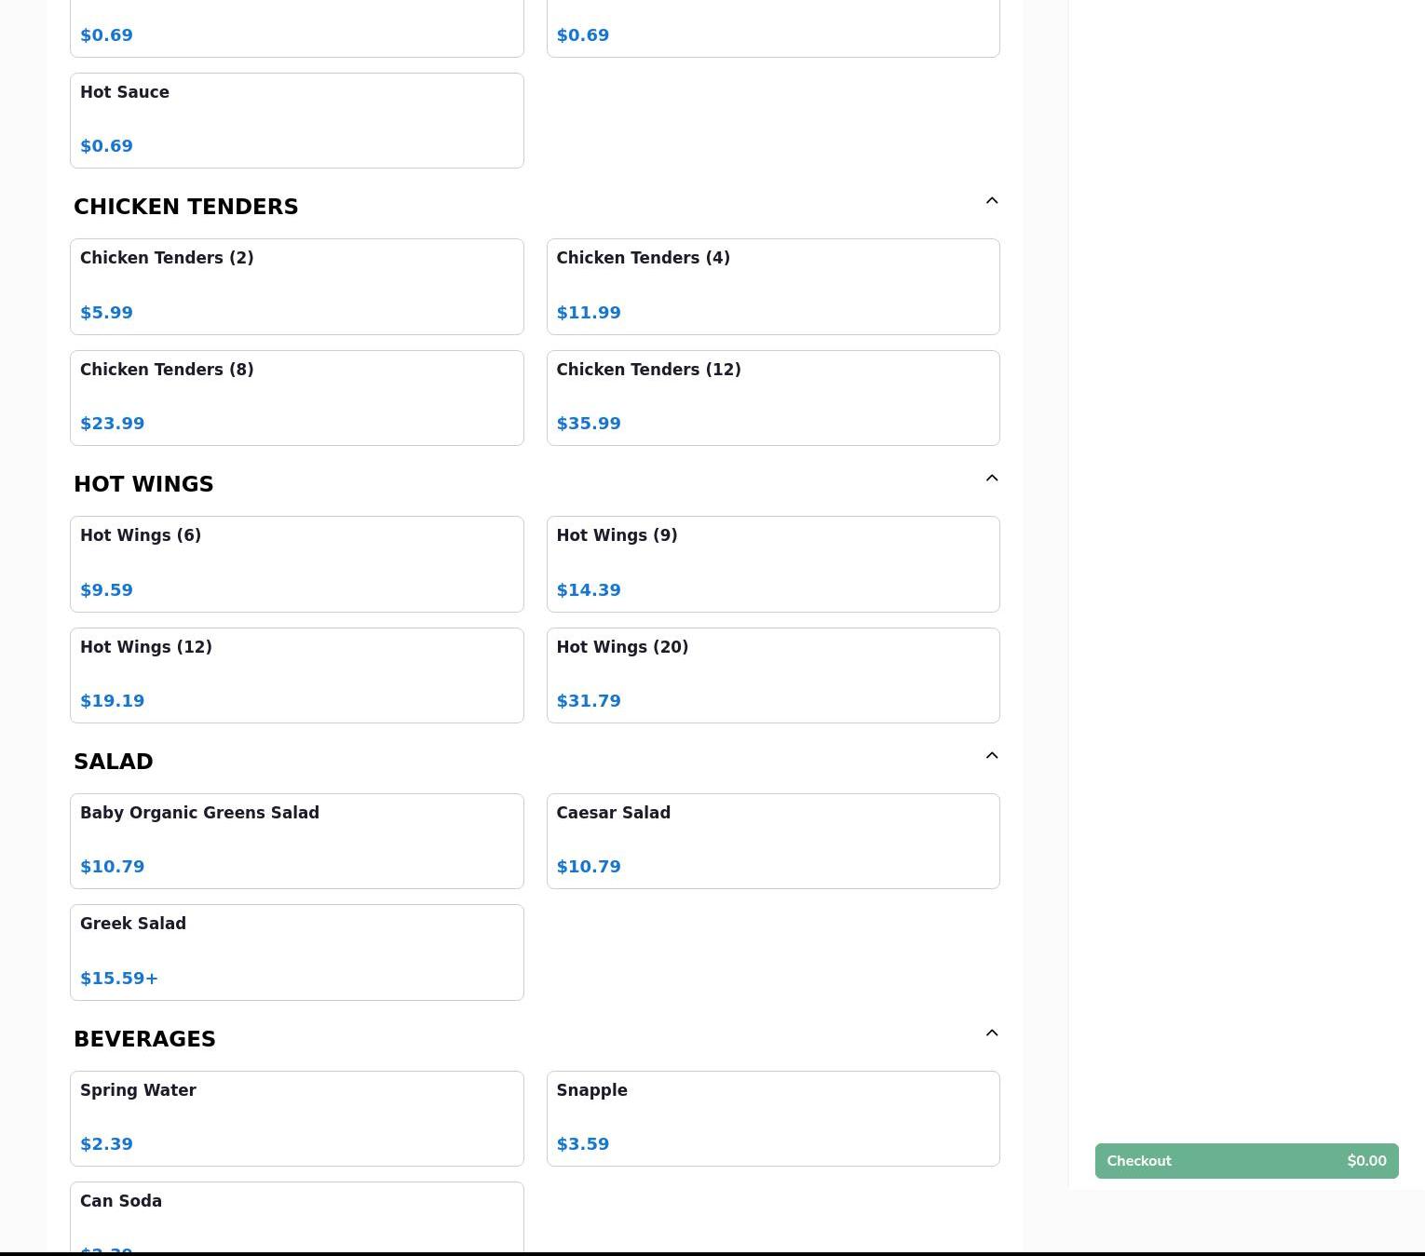Collapse the Salad section chevron
The height and width of the screenshot is (1256, 1425).
tap(992, 756)
